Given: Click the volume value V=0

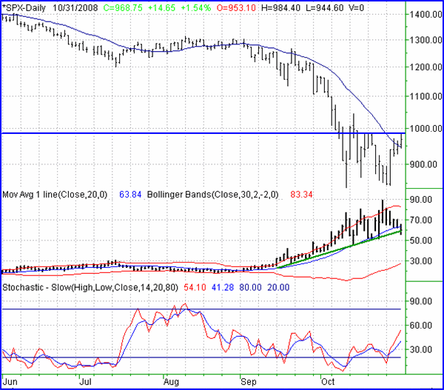Looking at the screenshot, I should [357, 8].
